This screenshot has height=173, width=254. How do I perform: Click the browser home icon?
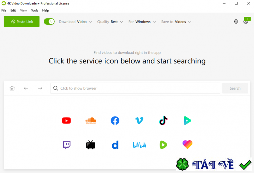(x=12, y=88)
